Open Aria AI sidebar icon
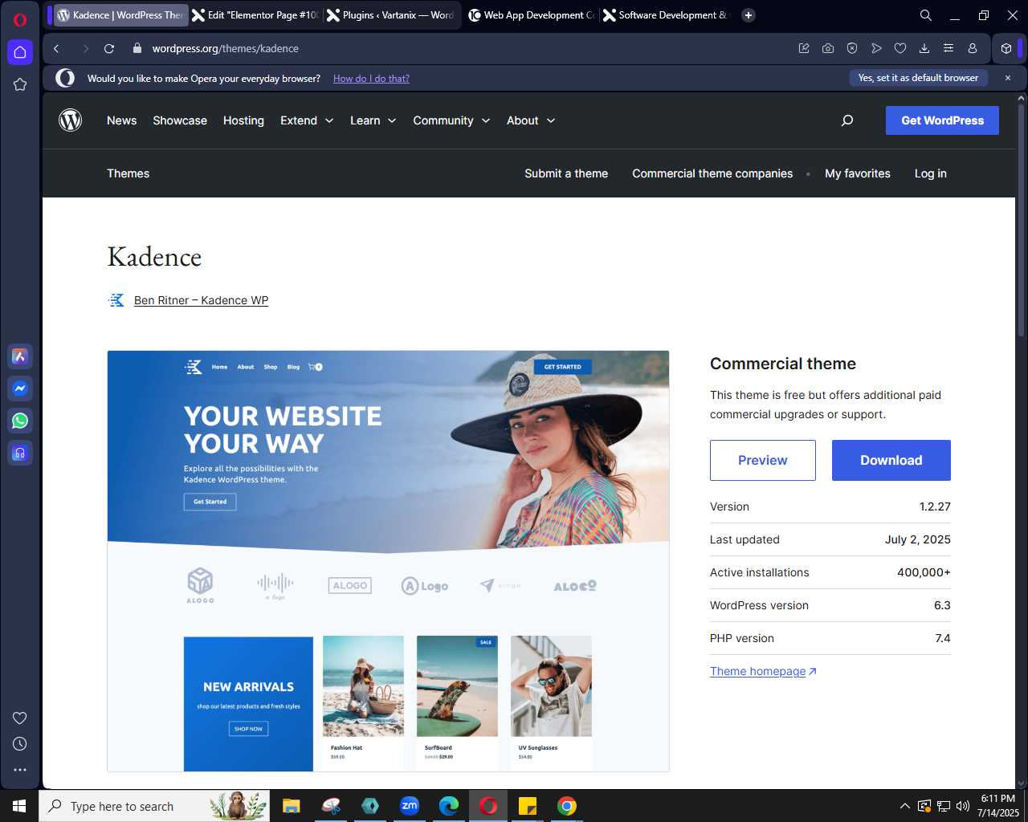The width and height of the screenshot is (1028, 822). click(x=20, y=356)
